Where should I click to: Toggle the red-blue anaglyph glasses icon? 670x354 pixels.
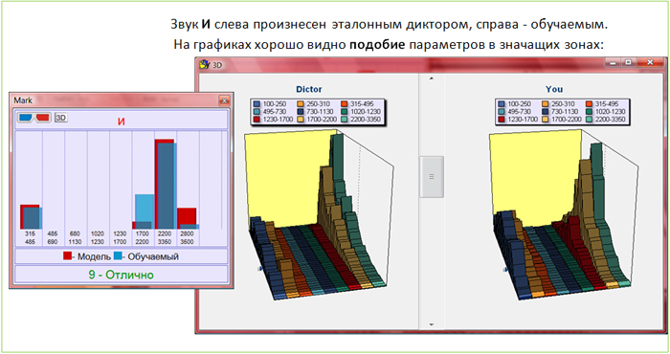click(x=34, y=118)
